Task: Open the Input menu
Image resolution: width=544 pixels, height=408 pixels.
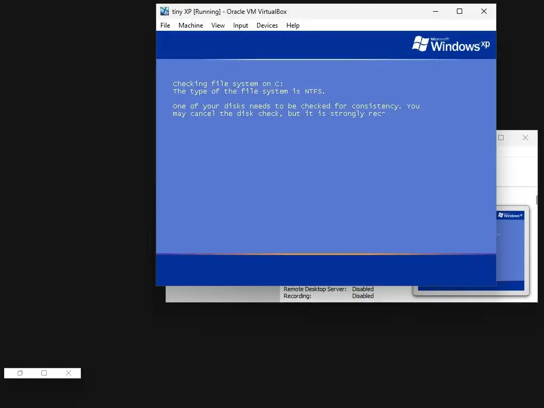Action: click(x=241, y=25)
